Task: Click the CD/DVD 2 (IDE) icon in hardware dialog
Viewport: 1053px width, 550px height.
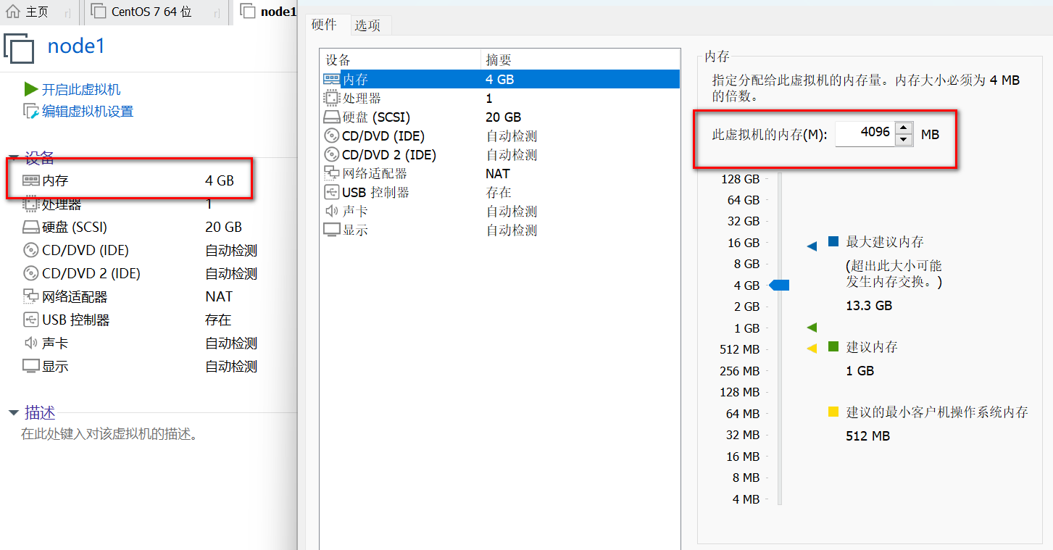Action: 331,154
